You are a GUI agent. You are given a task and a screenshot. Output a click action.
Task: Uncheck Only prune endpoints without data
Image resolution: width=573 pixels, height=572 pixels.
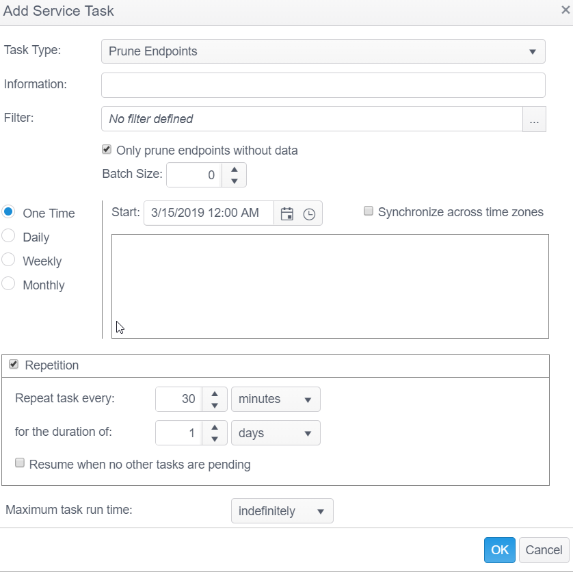pyautogui.click(x=107, y=150)
